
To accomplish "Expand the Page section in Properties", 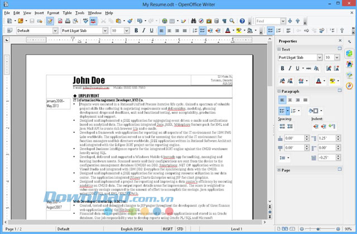I will pyautogui.click(x=286, y=170).
